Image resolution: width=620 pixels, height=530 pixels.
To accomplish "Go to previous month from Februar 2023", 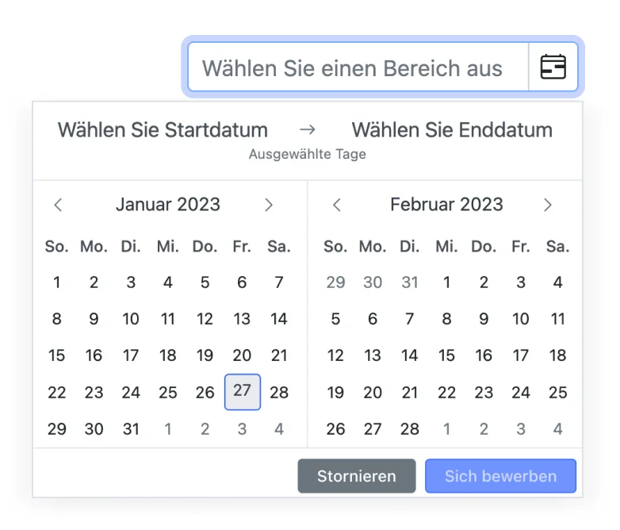I will click(x=336, y=205).
